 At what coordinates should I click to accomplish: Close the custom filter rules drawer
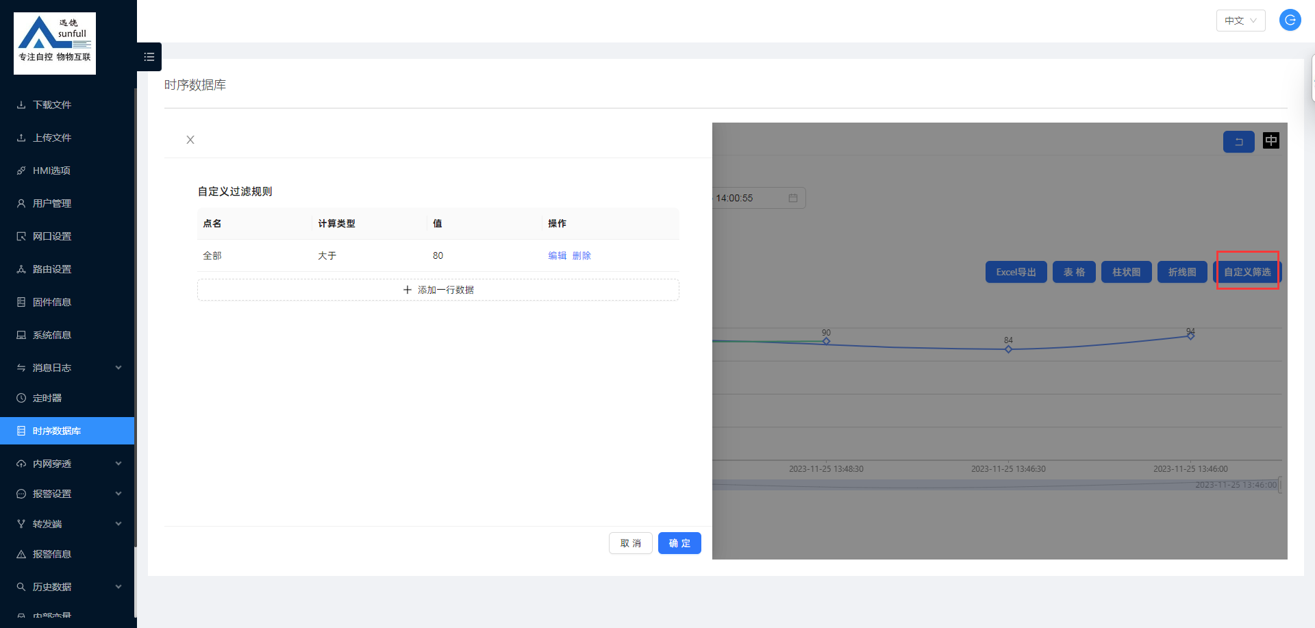click(190, 140)
